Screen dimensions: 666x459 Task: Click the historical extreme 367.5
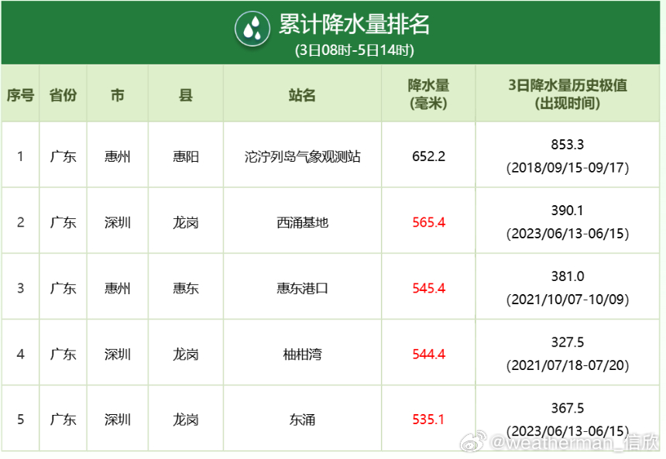pos(568,408)
